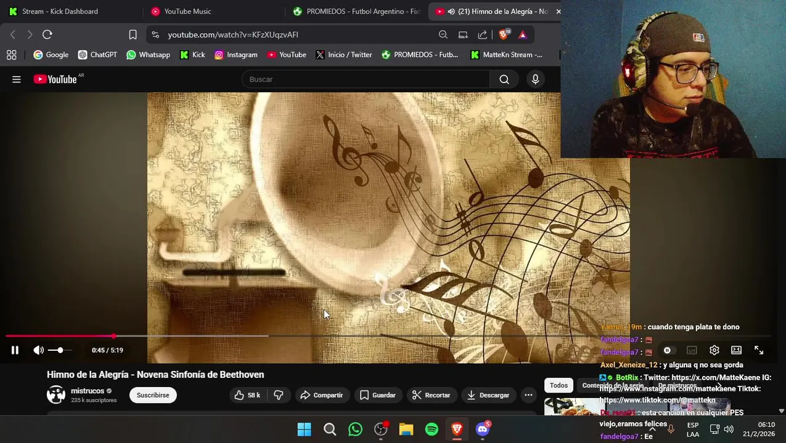Image resolution: width=786 pixels, height=443 pixels.
Task: Open video player settings gear
Action: click(x=714, y=350)
